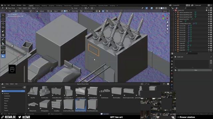Collapse the Buildings catalog
213x119 pixels.
tap(2, 94)
